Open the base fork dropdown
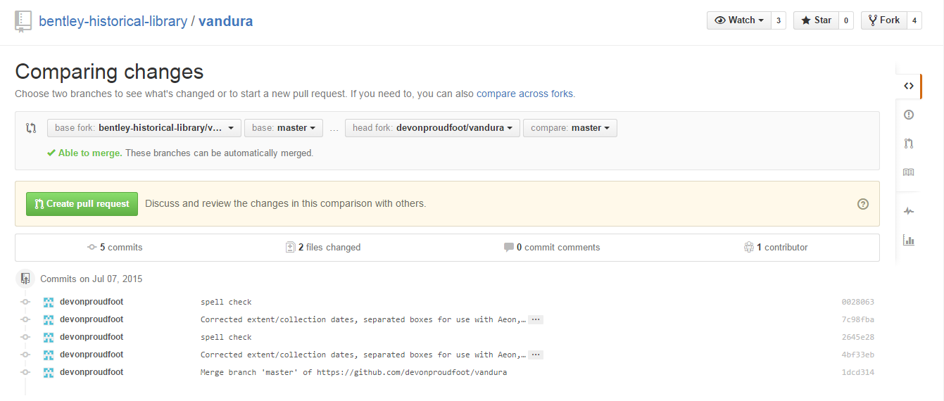944x401 pixels. [144, 128]
